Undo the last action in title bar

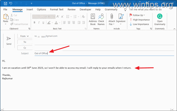click(x=11, y=3)
